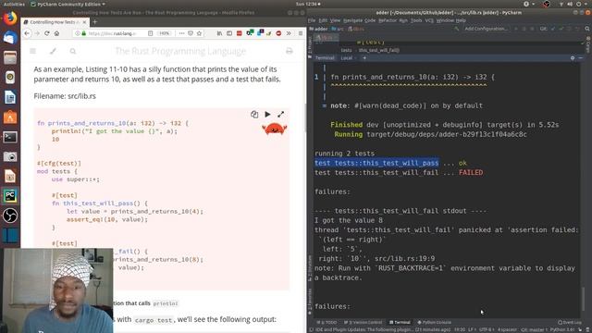
Task: Open search in the Rust book
Action: (x=73, y=51)
